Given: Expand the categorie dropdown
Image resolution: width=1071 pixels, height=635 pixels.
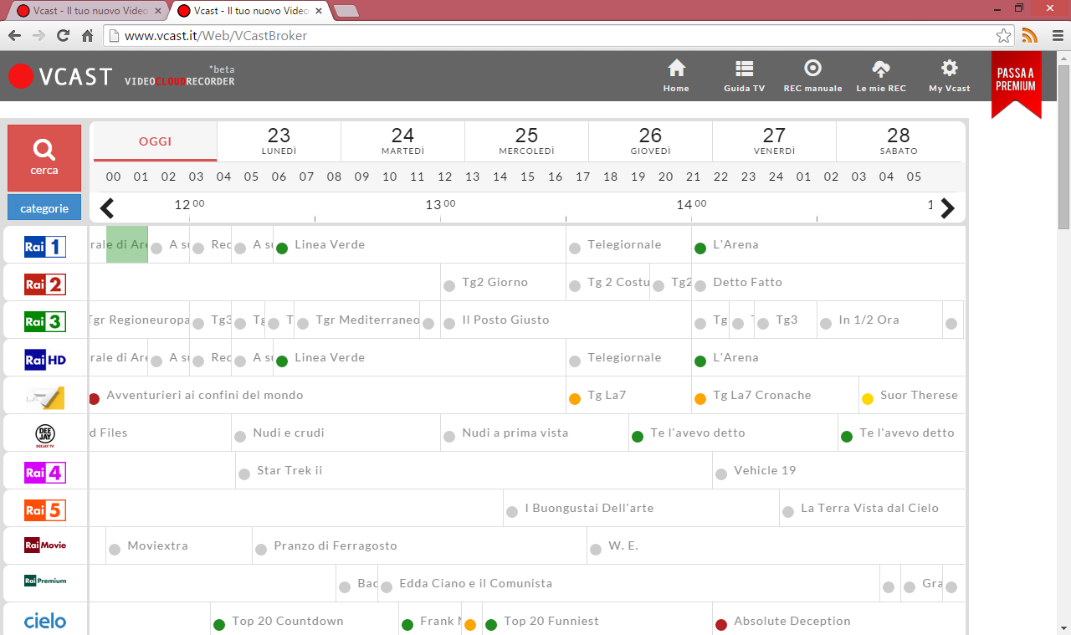Looking at the screenshot, I should tap(44, 208).
